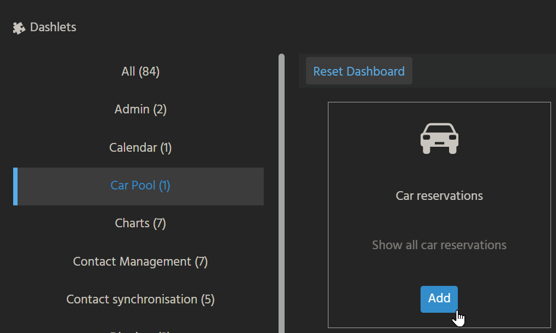The width and height of the screenshot is (556, 333).
Task: Open the Admin (2) category
Action: 140,110
